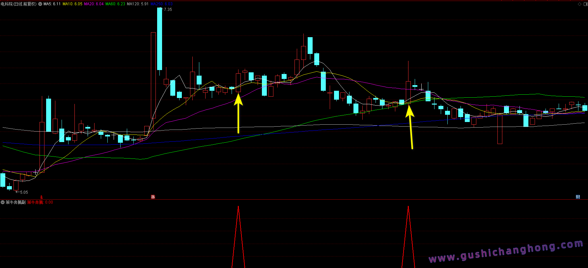The width and height of the screenshot is (588, 268).
Task: Click the red S signal marker
Action: click(42, 197)
